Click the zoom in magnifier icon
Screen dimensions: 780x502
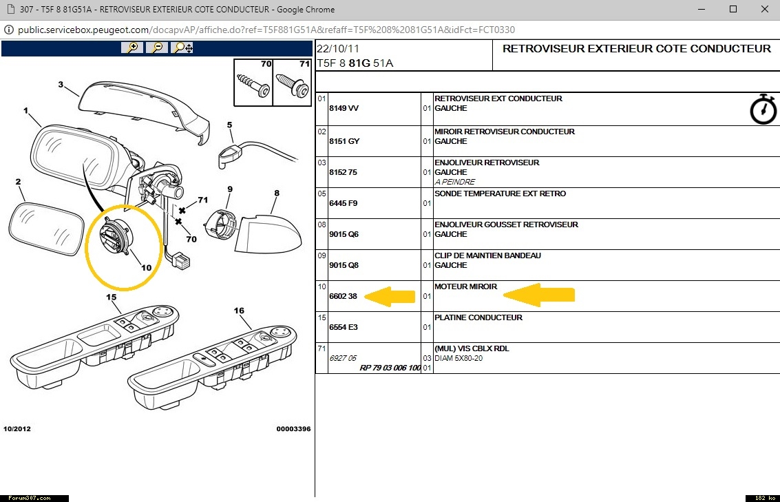click(132, 48)
